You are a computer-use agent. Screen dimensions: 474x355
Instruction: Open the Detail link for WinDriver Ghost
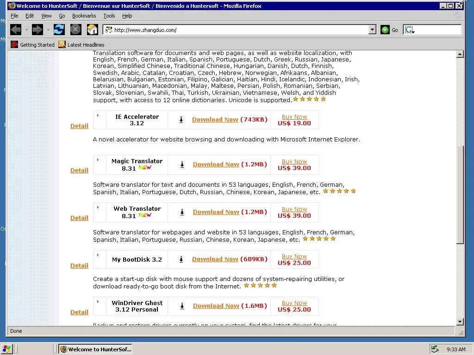(x=79, y=312)
